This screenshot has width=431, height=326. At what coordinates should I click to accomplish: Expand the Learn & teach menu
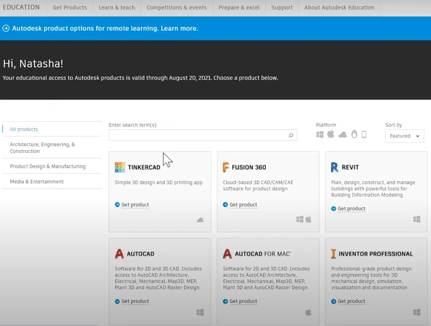pos(117,7)
